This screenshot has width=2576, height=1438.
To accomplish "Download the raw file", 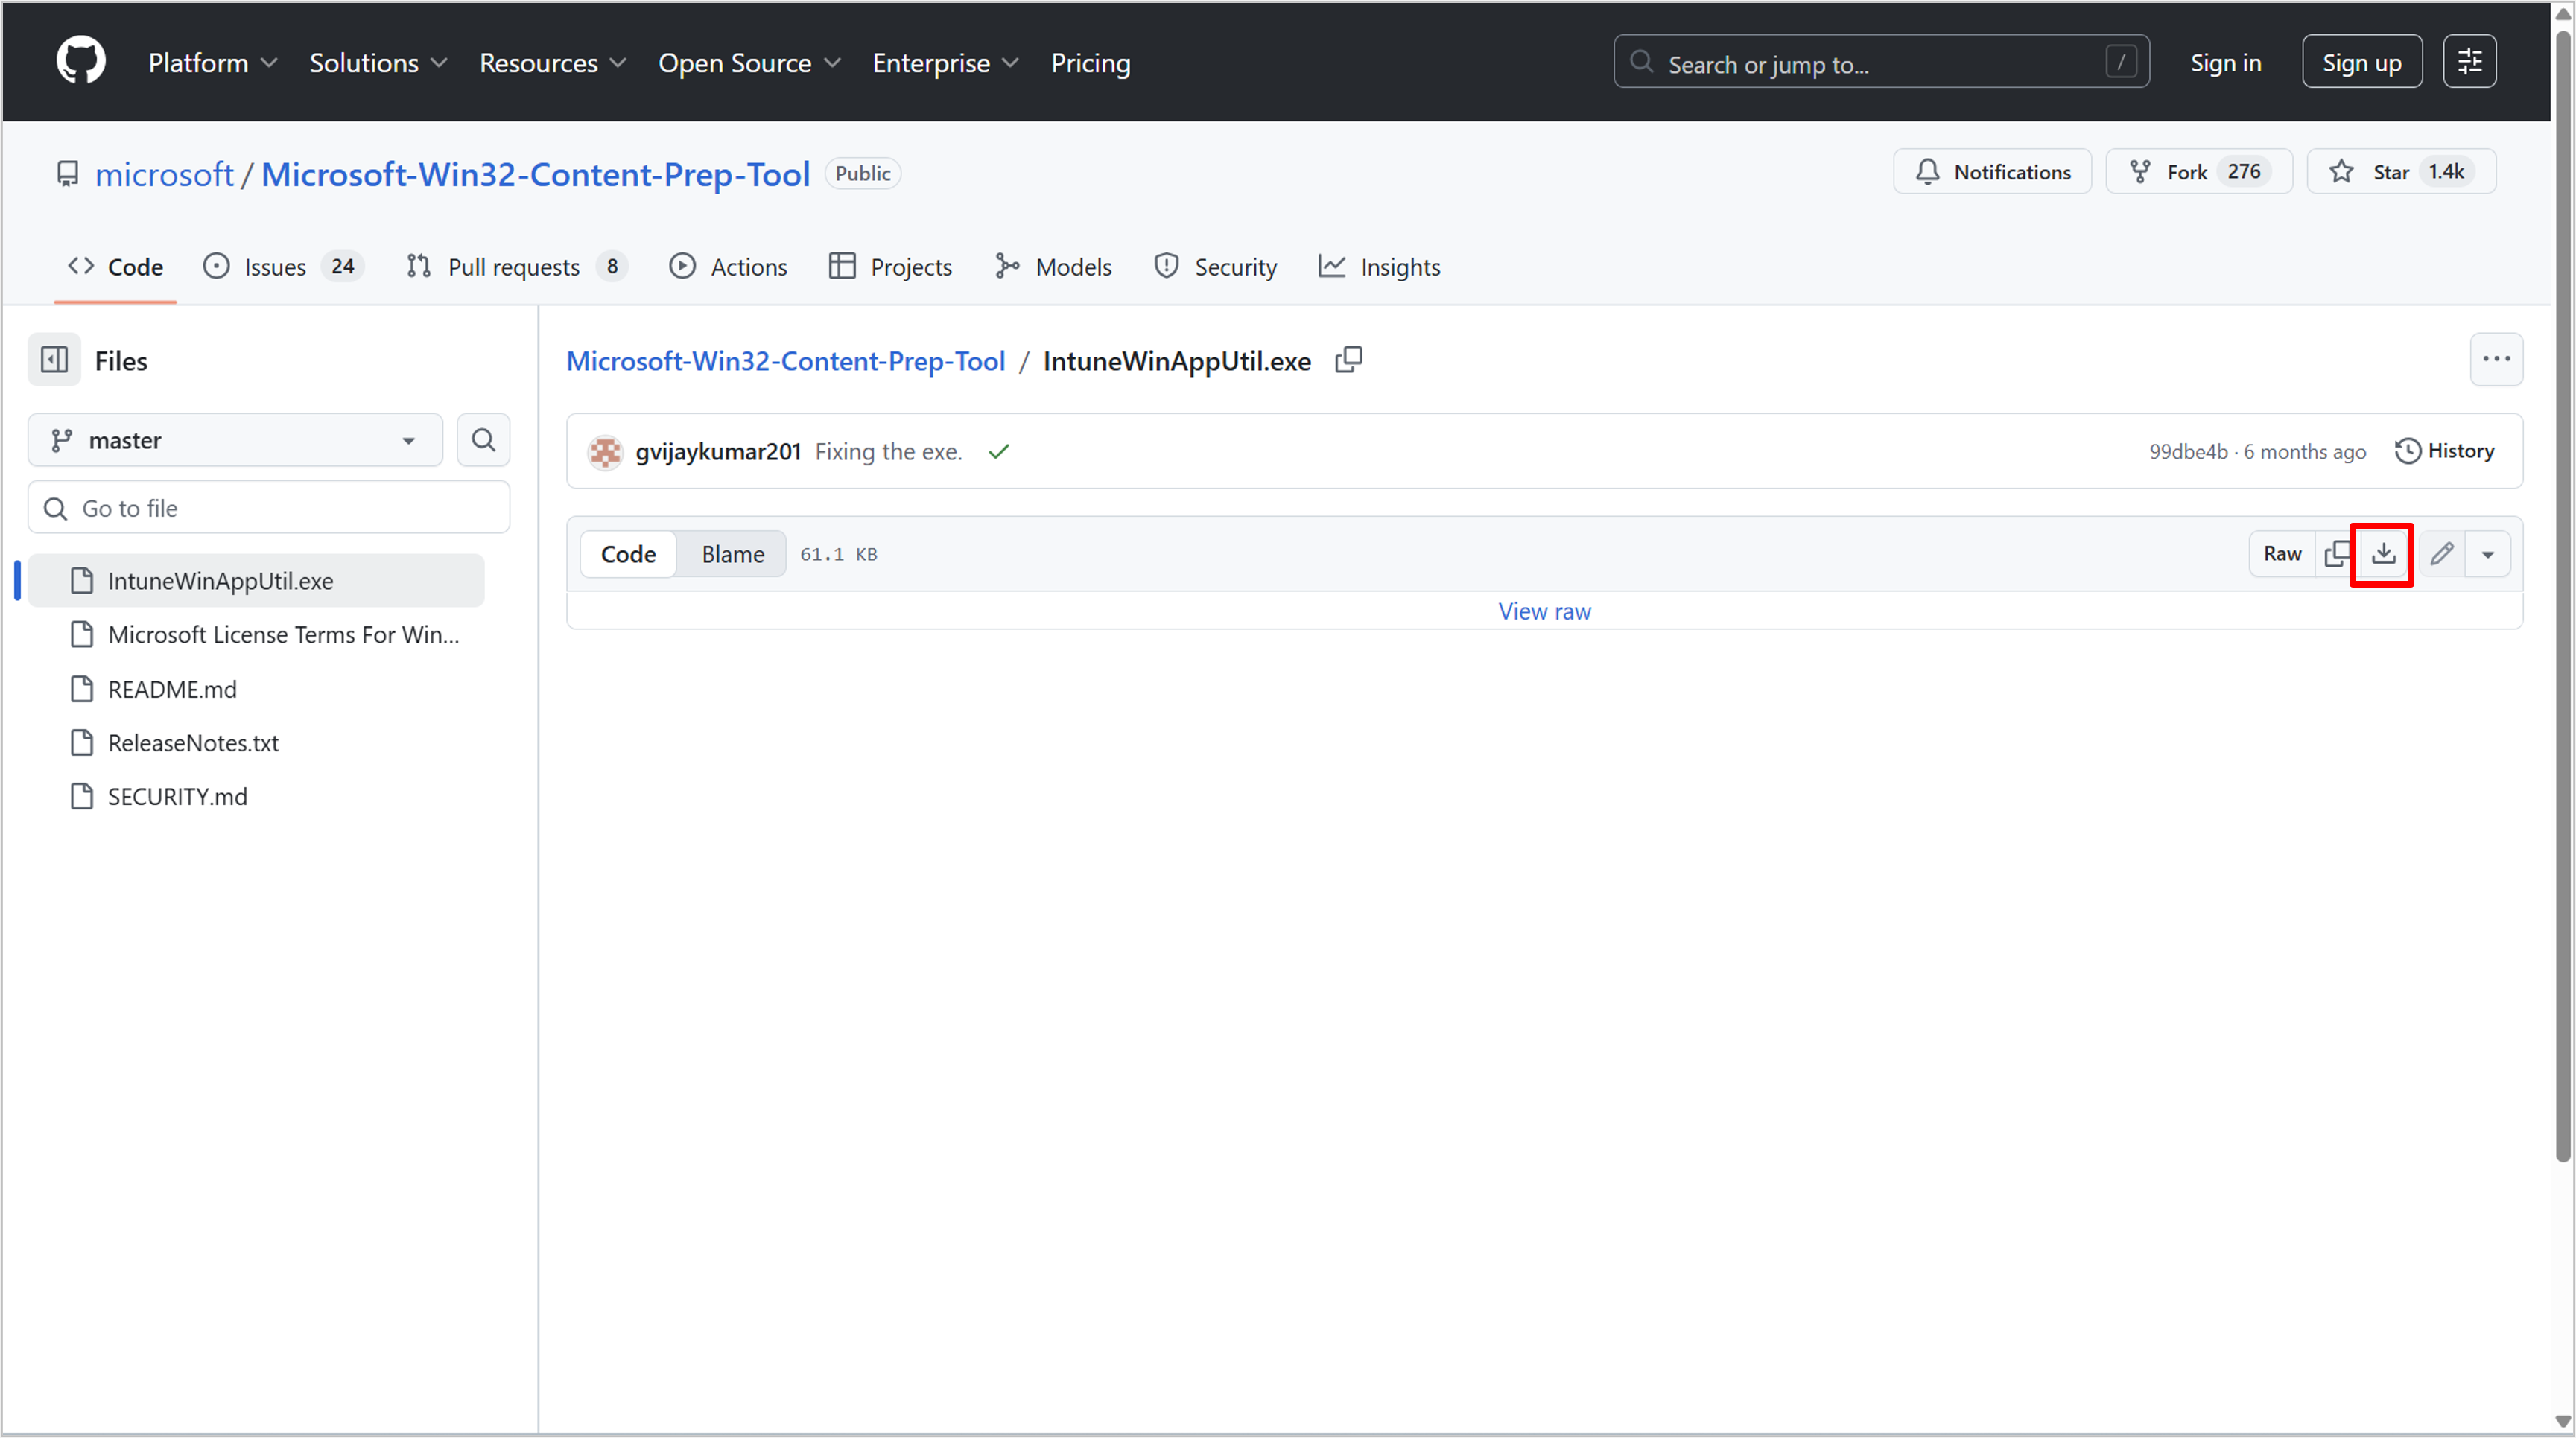I will (x=2383, y=554).
